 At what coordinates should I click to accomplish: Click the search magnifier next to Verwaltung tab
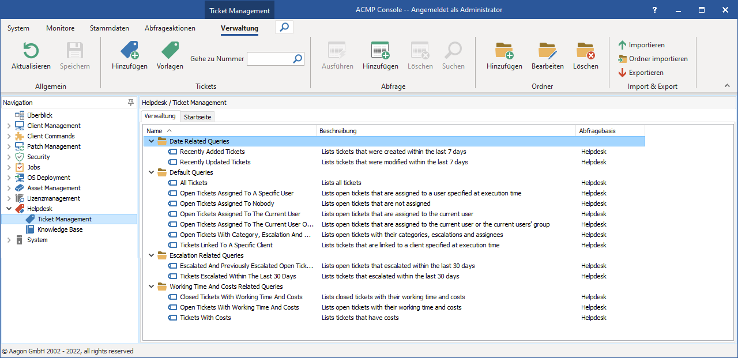(284, 27)
